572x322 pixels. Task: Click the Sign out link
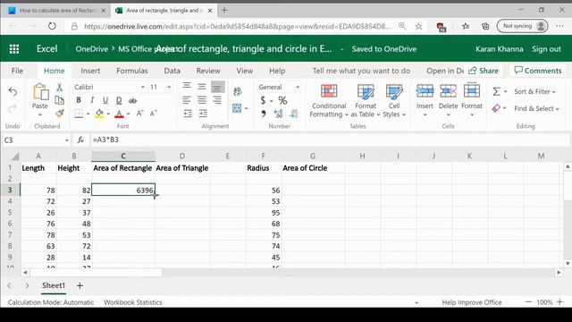pos(546,49)
